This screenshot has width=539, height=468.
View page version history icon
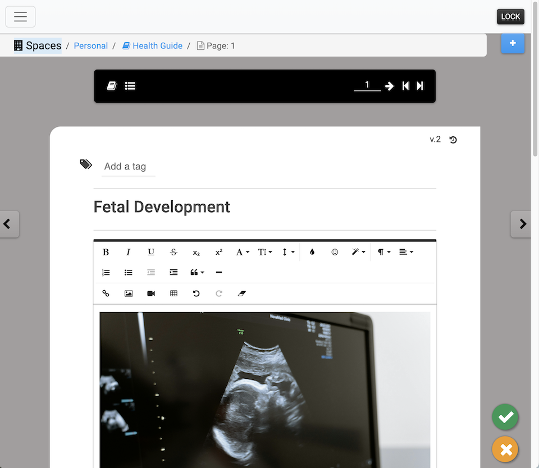(453, 140)
